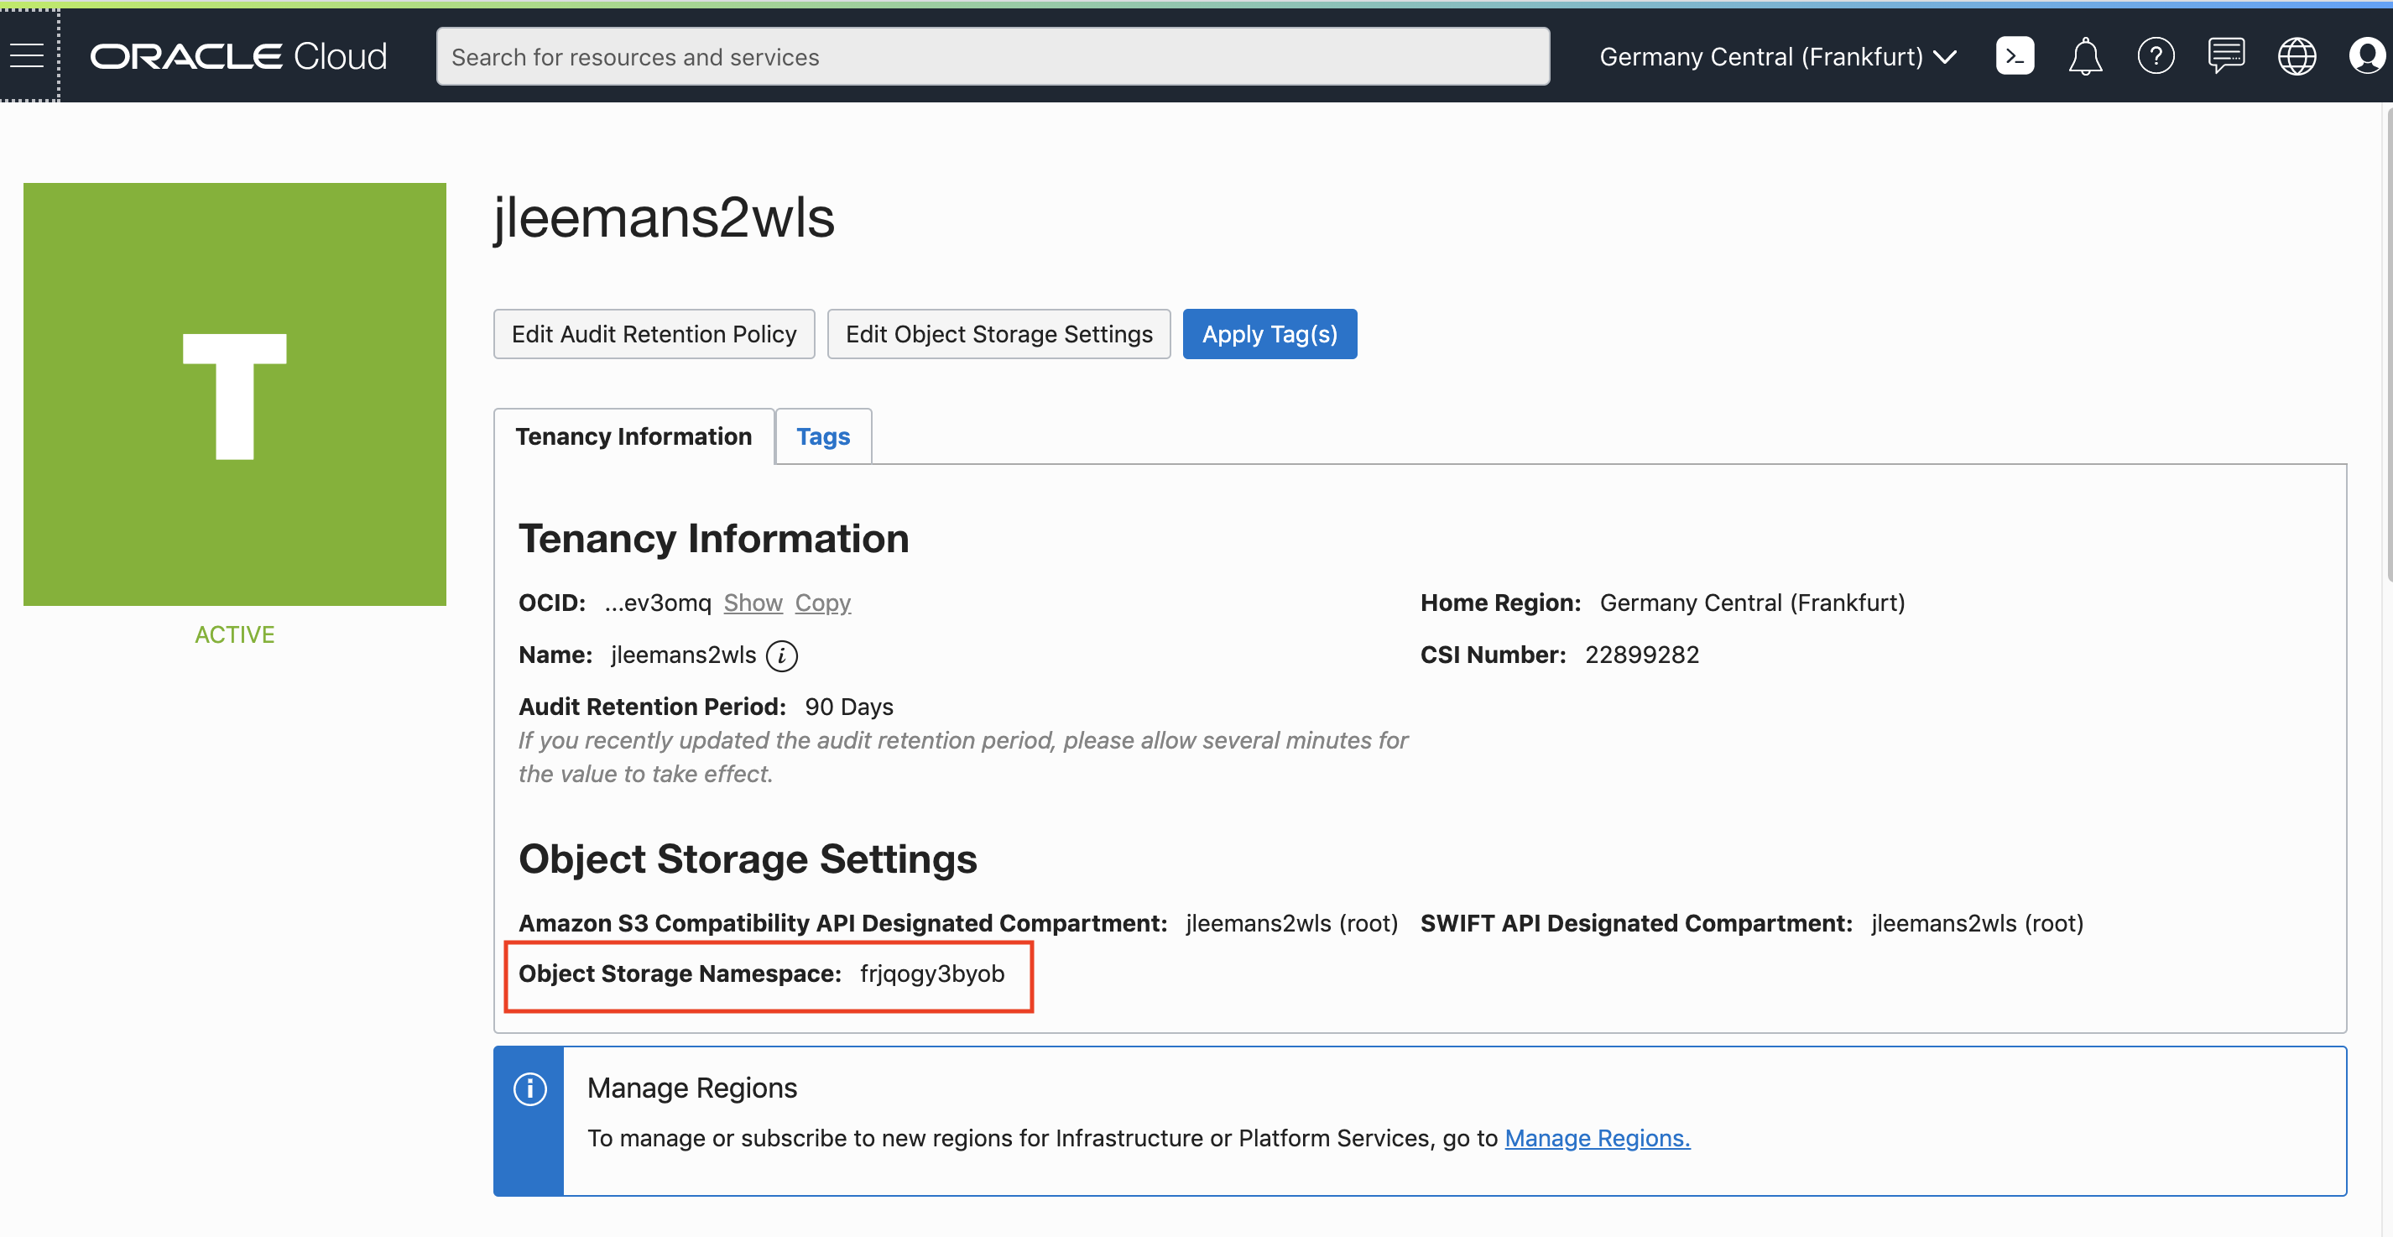Click the Home Region Frankfurt value
2393x1237 pixels.
coord(1752,603)
